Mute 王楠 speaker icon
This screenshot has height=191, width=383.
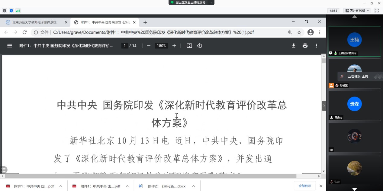pos(335,53)
